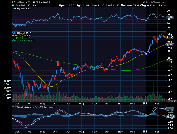This screenshot has width=177, height=134.
Task: Click the blue line marker before MACD(12,26,9)
Action: tap(13, 107)
